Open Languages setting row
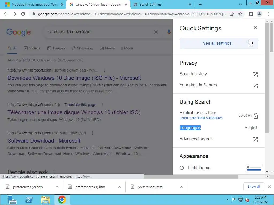 (219, 128)
